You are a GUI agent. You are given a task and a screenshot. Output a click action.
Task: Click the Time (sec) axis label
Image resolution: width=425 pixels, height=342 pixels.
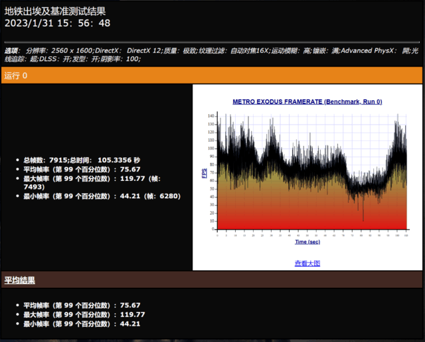307,242
